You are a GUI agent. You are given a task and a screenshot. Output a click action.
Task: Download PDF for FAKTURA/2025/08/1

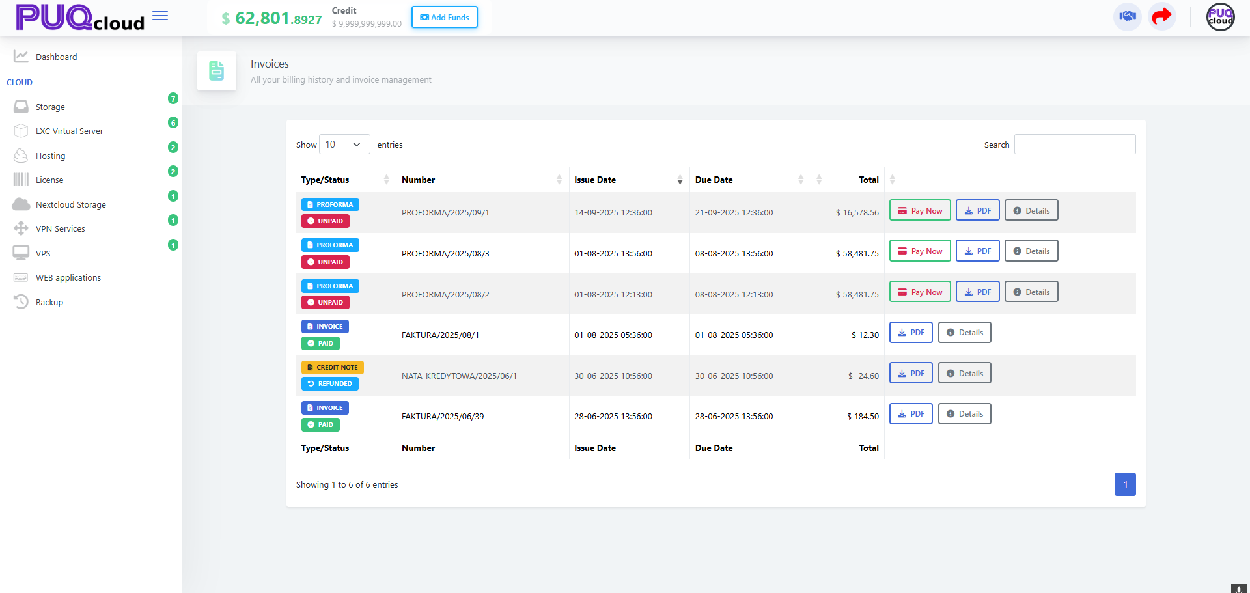pos(911,332)
